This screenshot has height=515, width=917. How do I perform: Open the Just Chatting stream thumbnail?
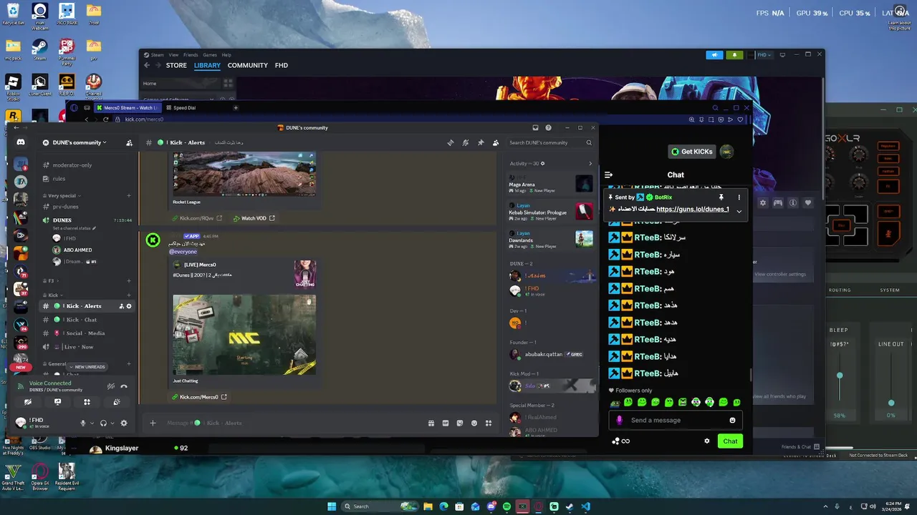[244, 335]
